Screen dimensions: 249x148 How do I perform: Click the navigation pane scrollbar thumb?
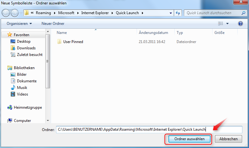tap(48, 61)
